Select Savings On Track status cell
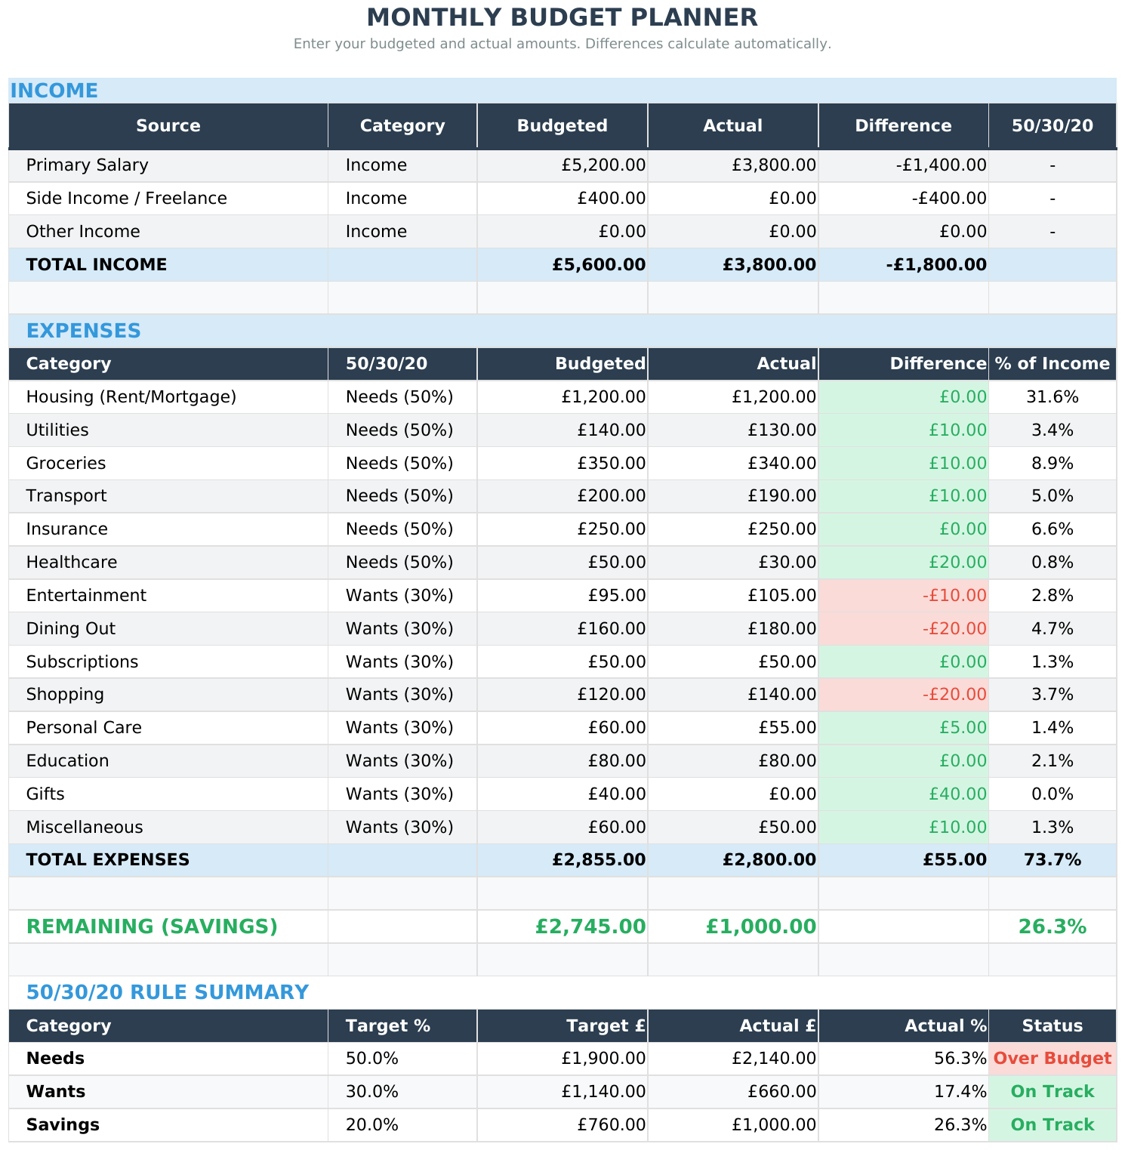The height and width of the screenshot is (1150, 1125). [x=1053, y=1125]
